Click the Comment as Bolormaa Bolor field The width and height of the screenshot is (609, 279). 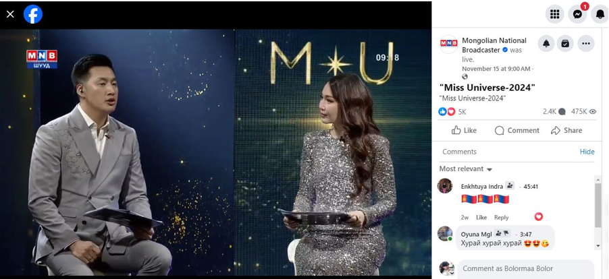525,268
